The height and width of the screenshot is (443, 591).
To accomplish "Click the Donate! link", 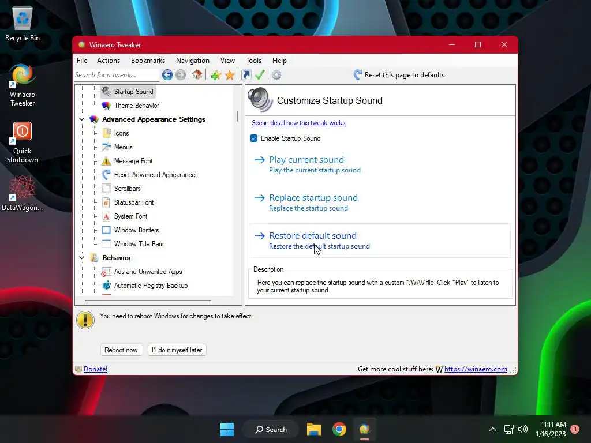I will [x=95, y=369].
